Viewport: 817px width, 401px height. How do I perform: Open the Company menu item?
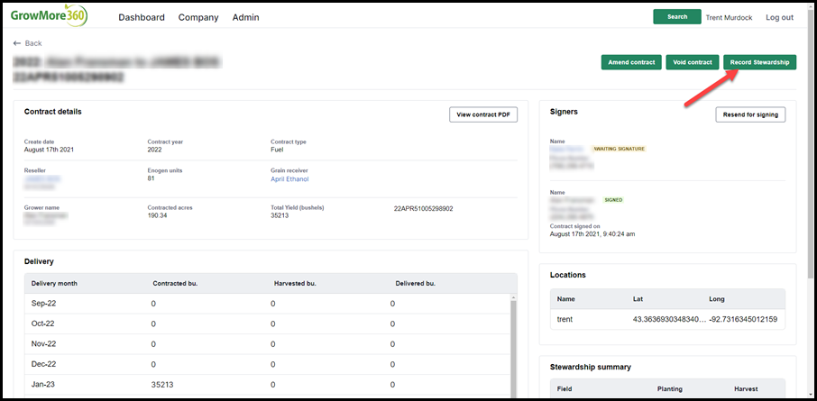click(x=198, y=17)
